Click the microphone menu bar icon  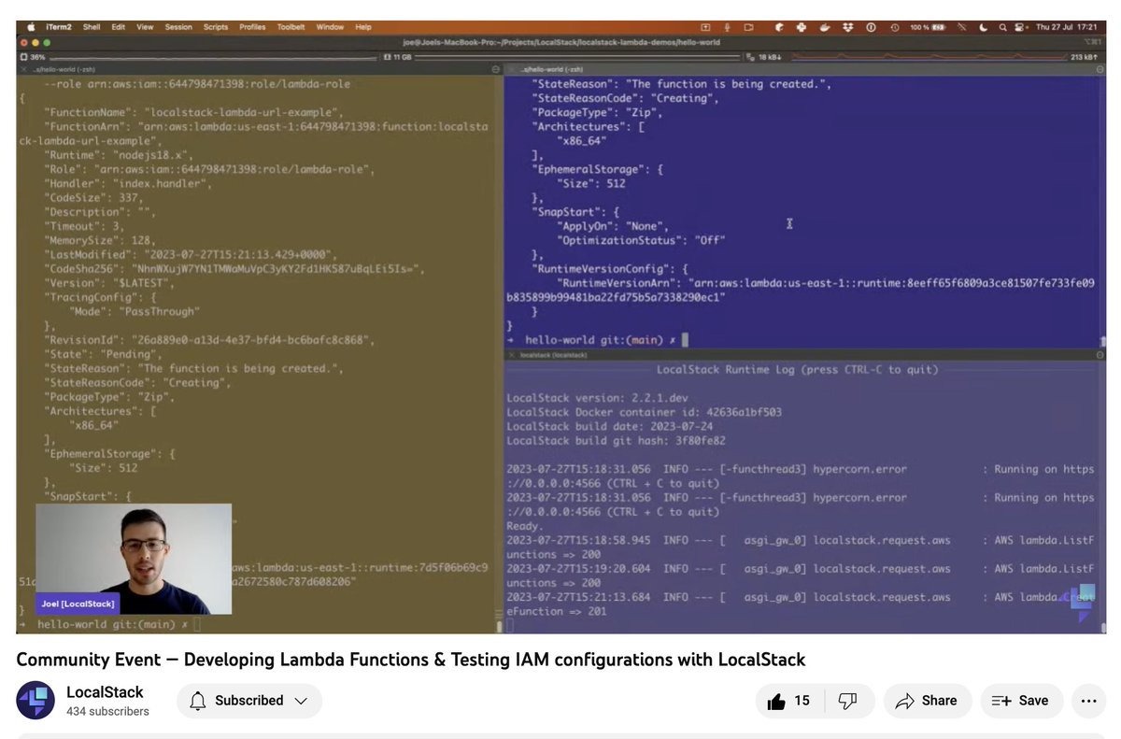coord(727,27)
